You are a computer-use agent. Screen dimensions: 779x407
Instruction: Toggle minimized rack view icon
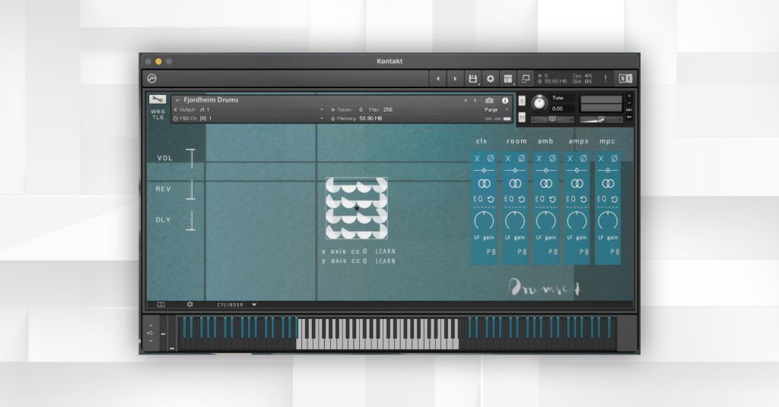[x=525, y=78]
